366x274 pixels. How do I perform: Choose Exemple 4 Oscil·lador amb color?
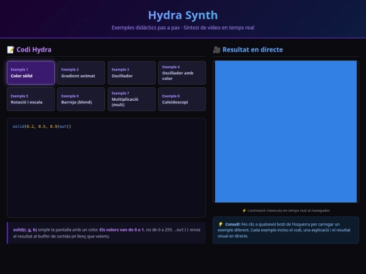[182, 72]
